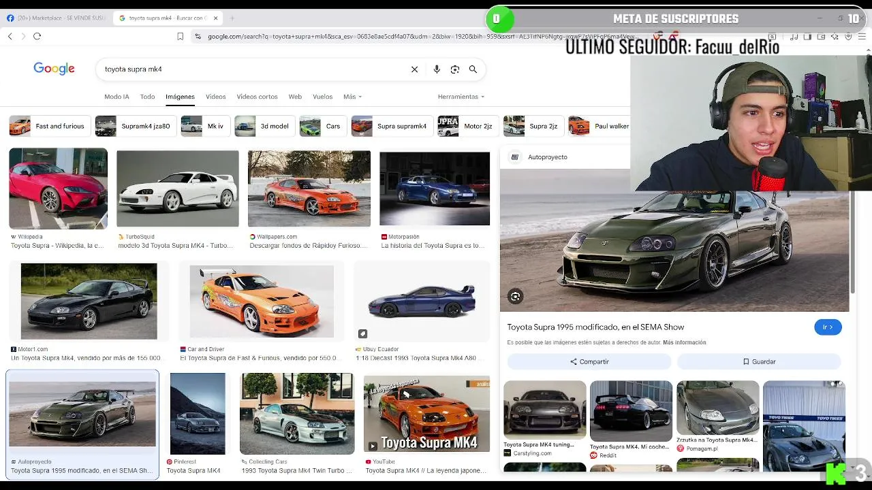Open red Supra Wikipedia image
Image resolution: width=872 pixels, height=490 pixels.
(x=58, y=189)
